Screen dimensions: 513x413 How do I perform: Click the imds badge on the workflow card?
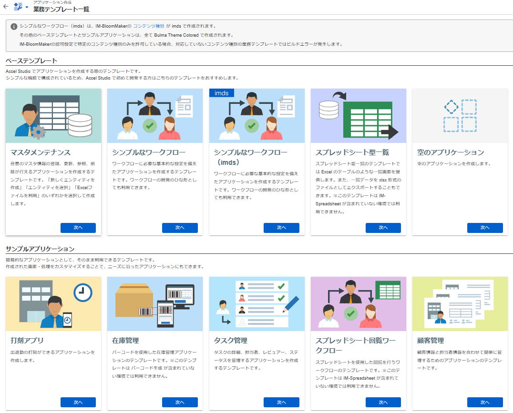tap(221, 92)
